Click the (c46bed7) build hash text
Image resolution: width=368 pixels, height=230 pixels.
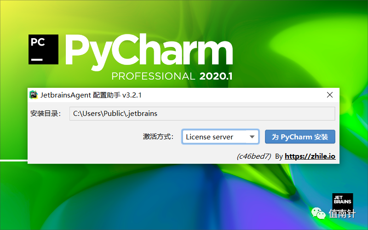click(x=254, y=156)
